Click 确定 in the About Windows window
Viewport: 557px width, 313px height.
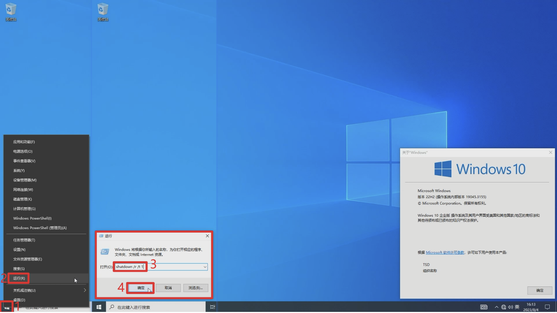540,290
